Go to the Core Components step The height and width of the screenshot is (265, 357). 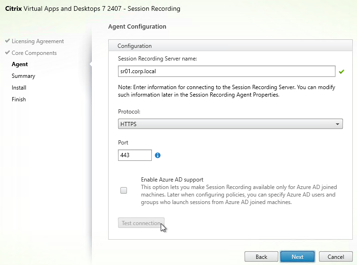point(34,53)
